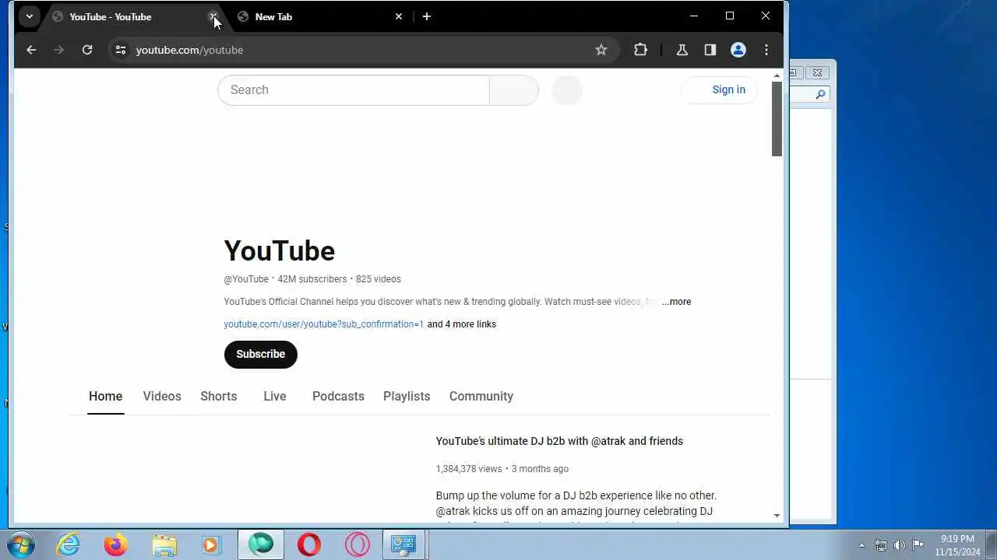Open youtube.com/user/youtube?sub_confirmation=1 link
Image resolution: width=997 pixels, height=560 pixels.
tap(324, 324)
